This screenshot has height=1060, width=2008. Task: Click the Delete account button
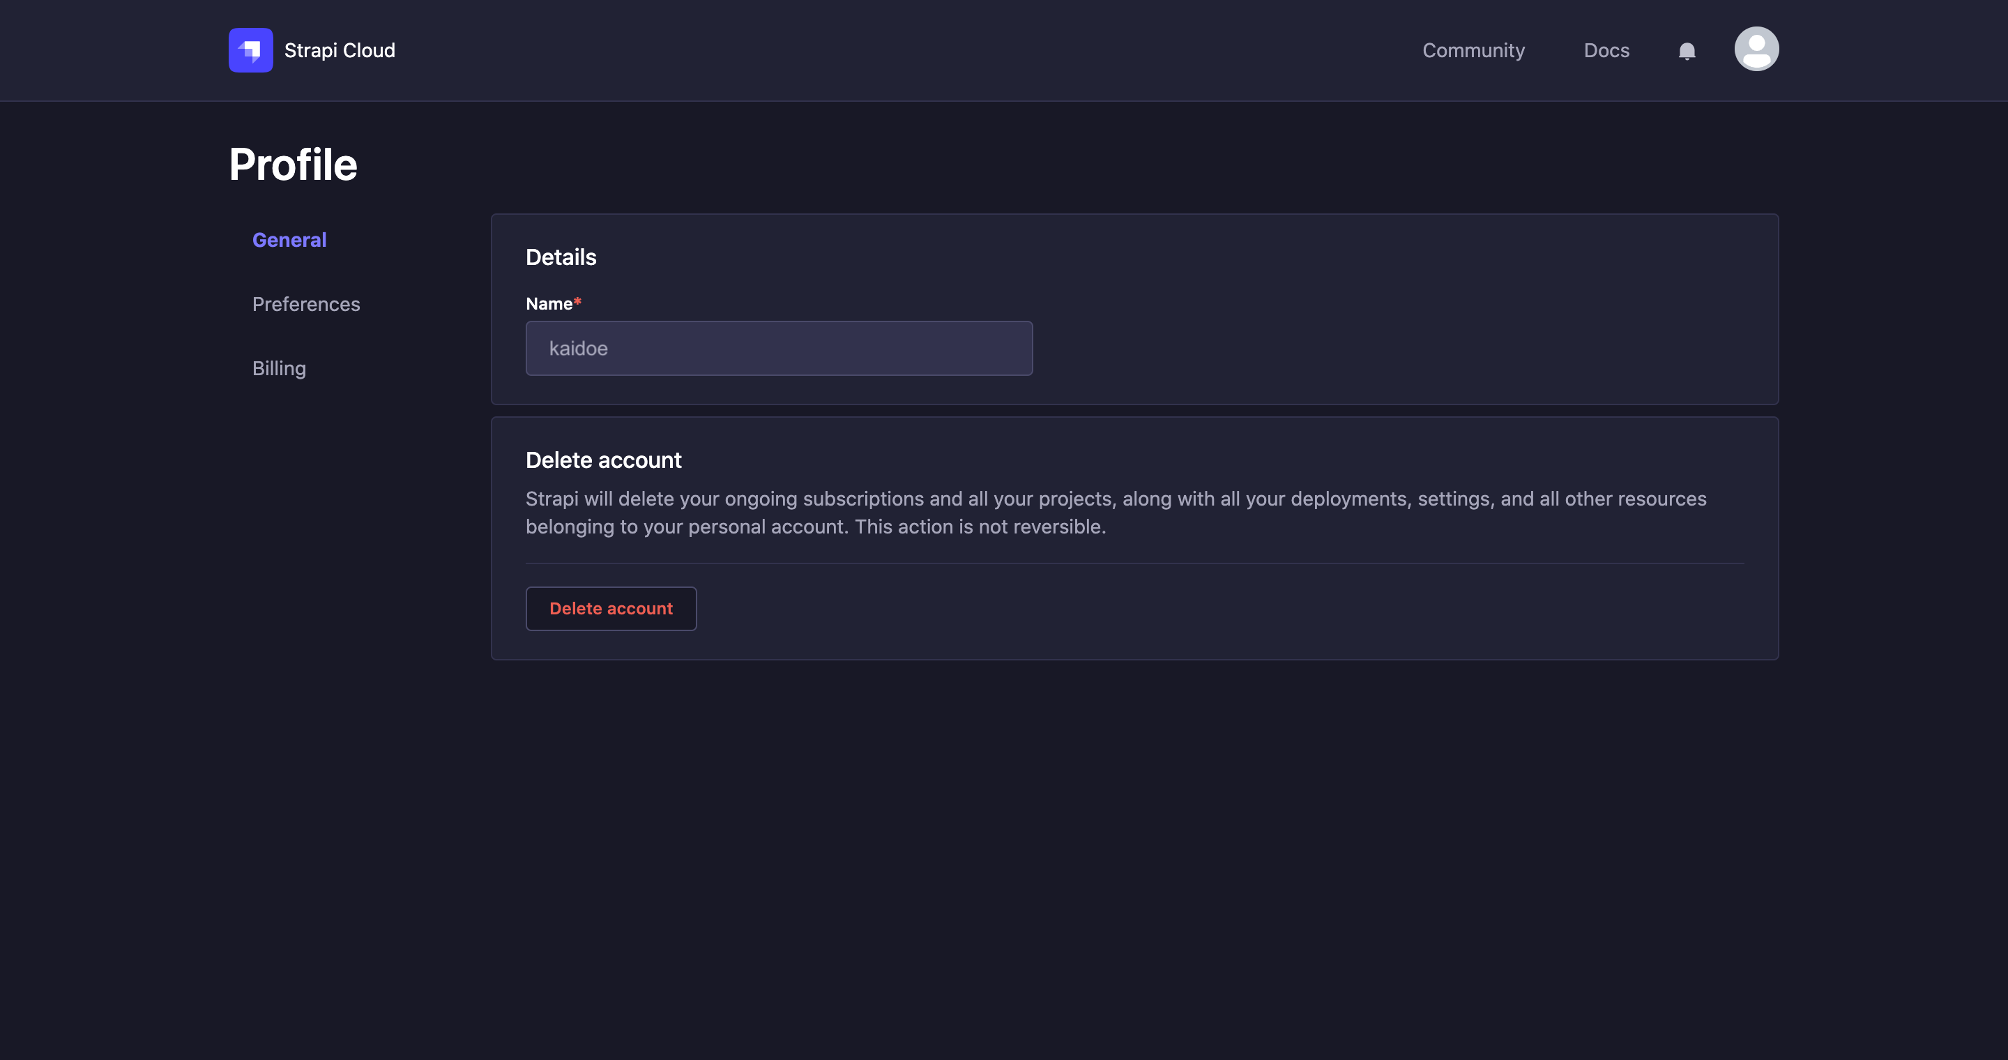point(611,608)
